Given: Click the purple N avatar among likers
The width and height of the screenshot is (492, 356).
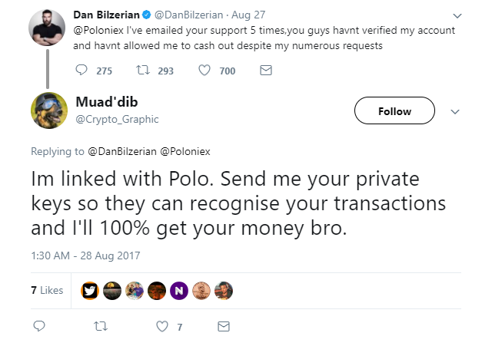Looking at the screenshot, I should tap(179, 290).
